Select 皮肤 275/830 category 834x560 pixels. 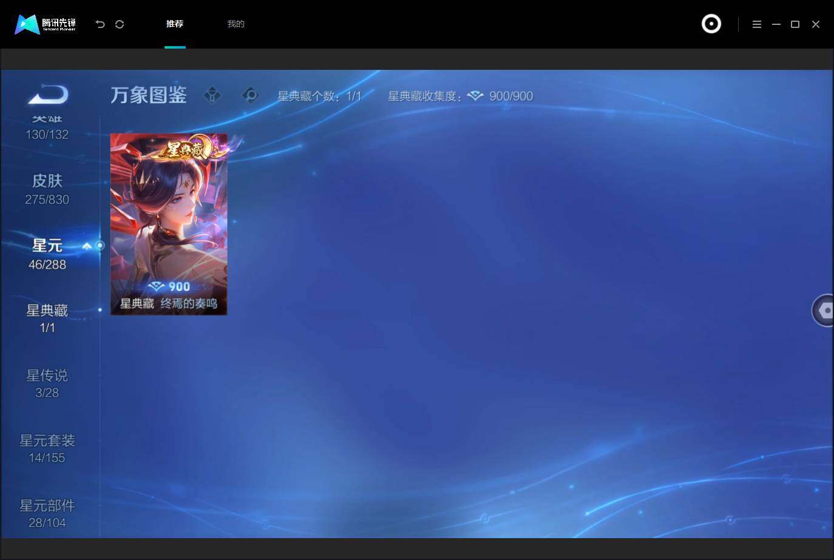point(47,189)
